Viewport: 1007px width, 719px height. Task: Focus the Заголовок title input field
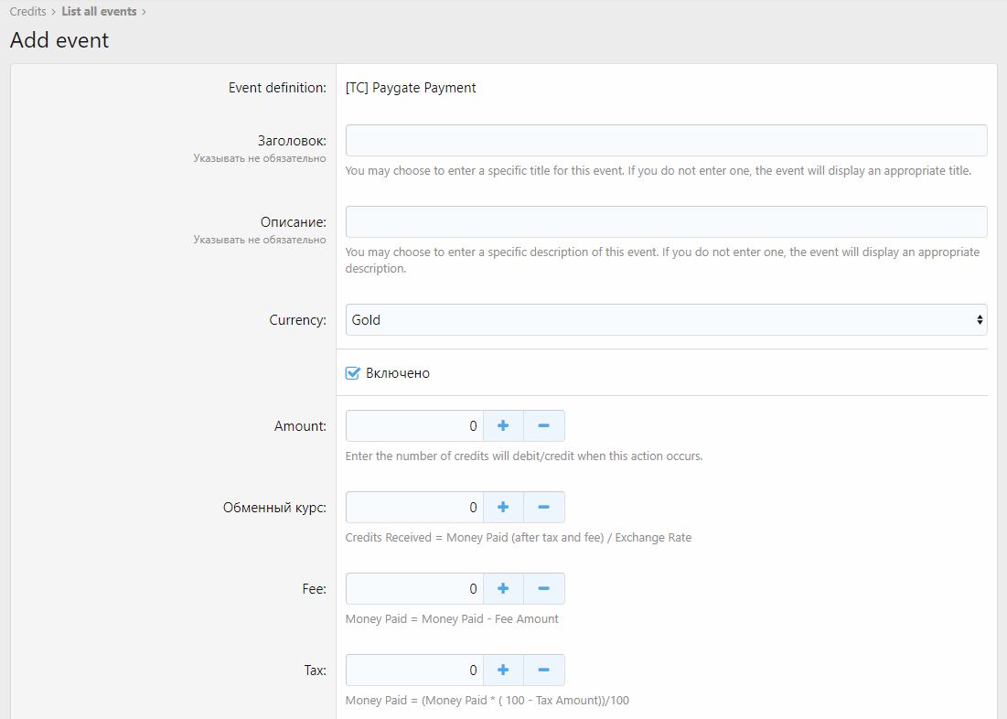tap(666, 141)
